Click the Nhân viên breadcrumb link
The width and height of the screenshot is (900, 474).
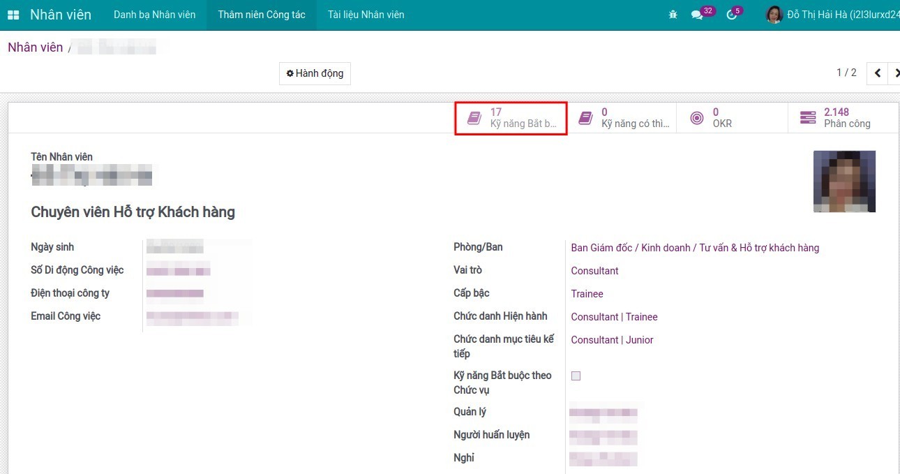point(35,47)
